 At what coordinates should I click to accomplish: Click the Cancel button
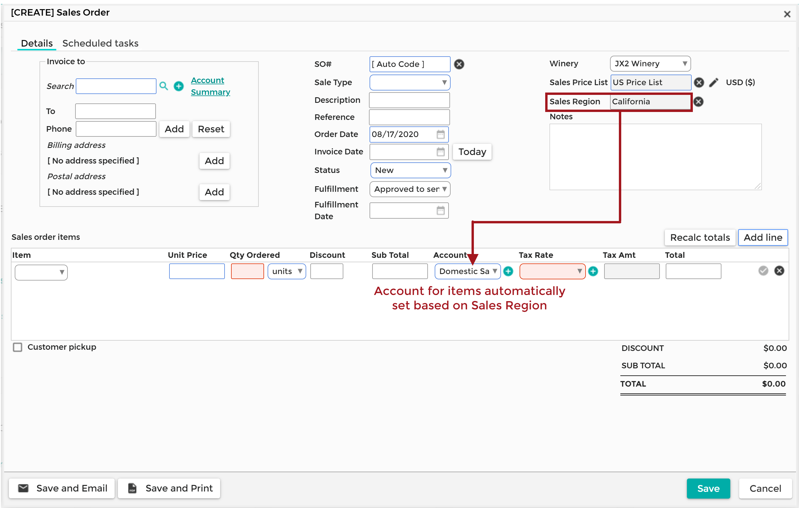point(765,488)
